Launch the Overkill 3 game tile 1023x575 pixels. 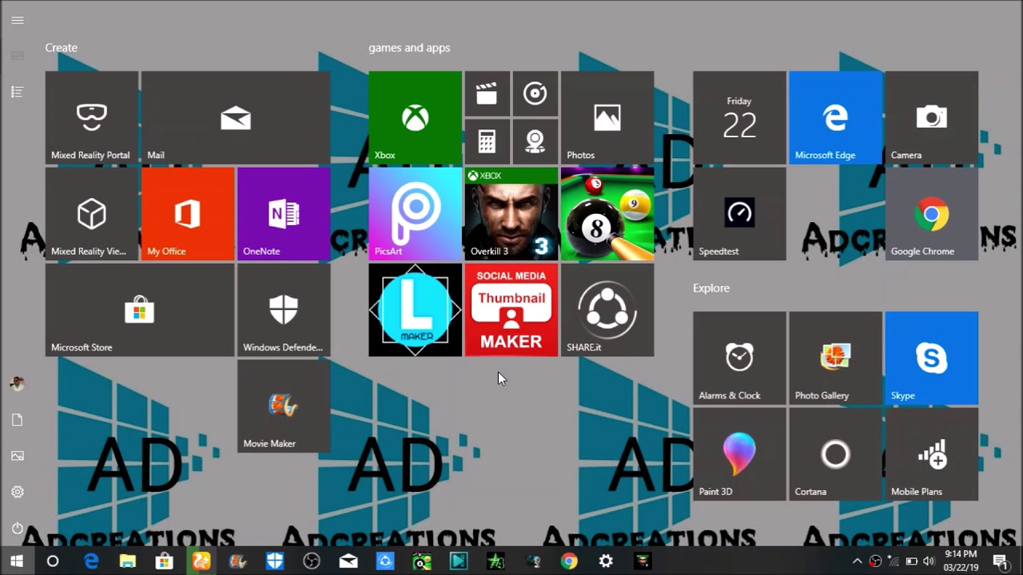coord(511,213)
